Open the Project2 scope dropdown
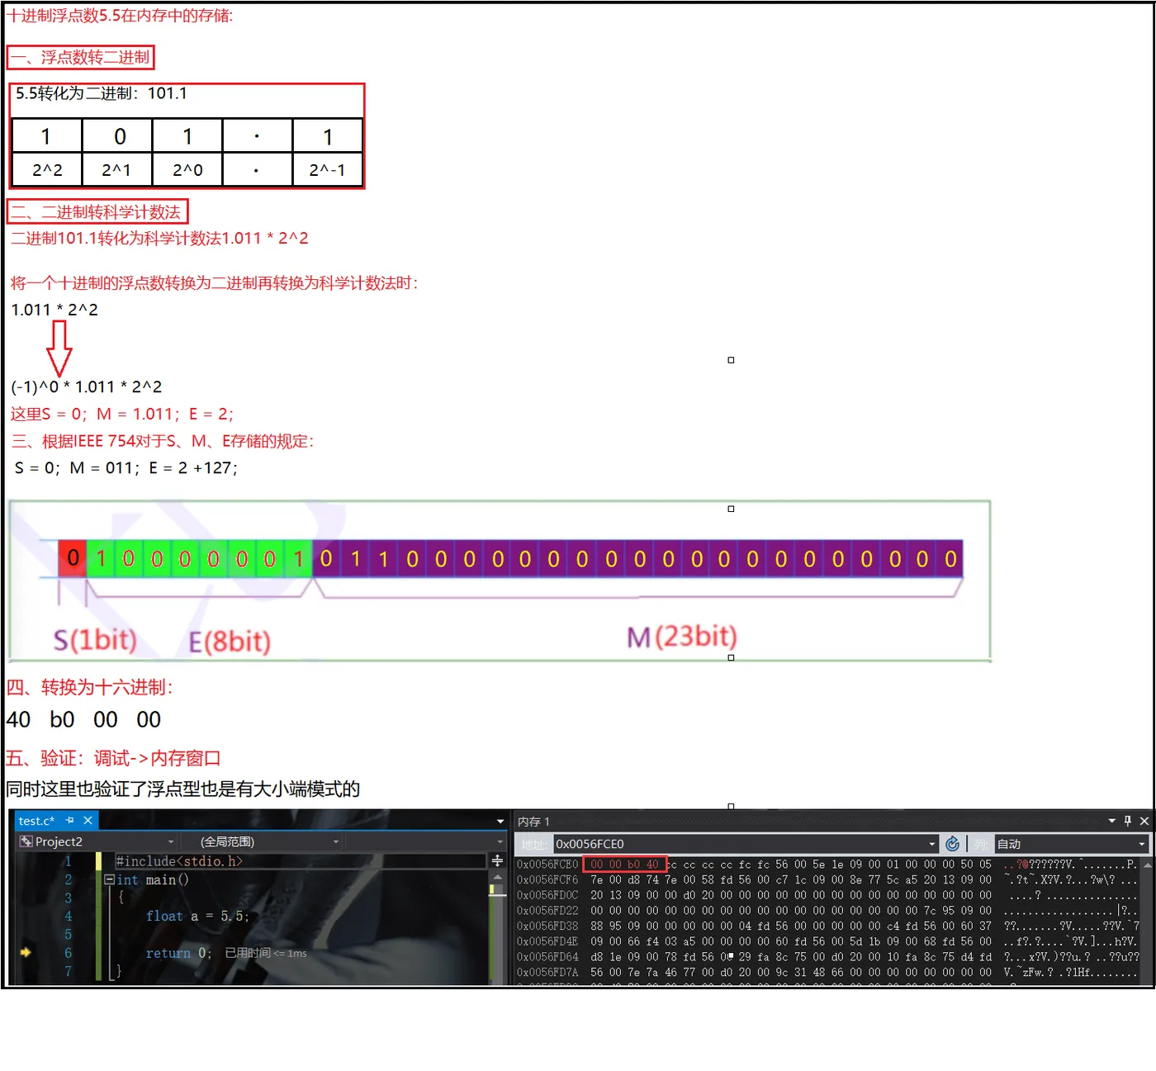The image size is (1156, 1071). tap(171, 841)
